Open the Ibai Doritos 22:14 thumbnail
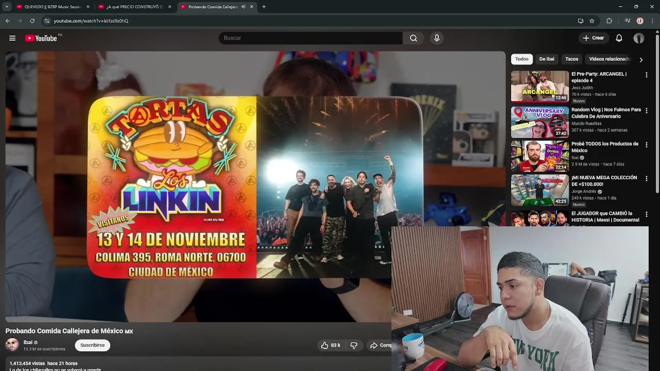660x371 pixels. [540, 156]
